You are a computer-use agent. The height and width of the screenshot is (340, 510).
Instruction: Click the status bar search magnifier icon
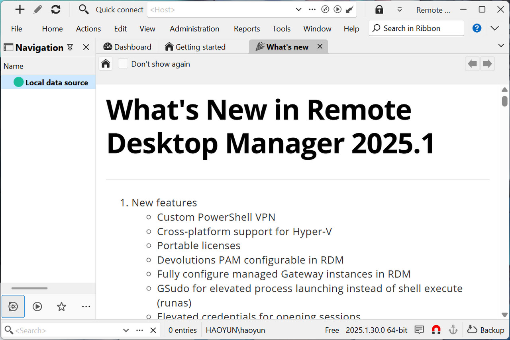pos(8,330)
